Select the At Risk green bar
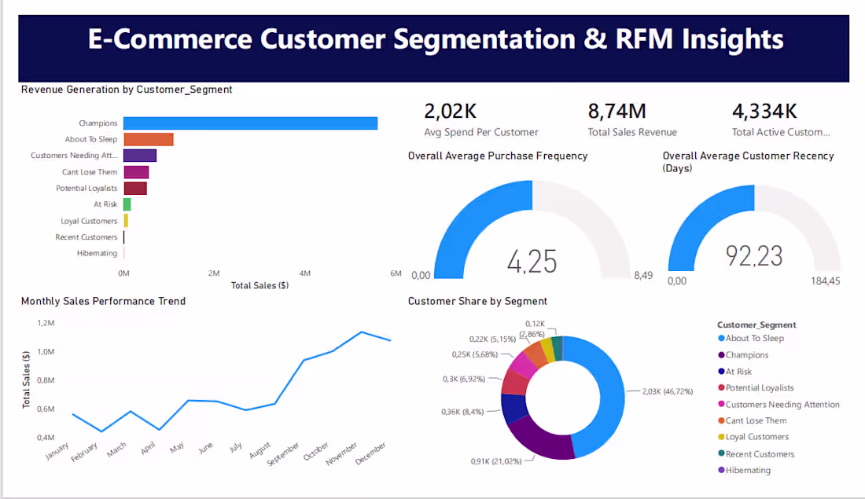865x499 pixels. click(x=127, y=204)
